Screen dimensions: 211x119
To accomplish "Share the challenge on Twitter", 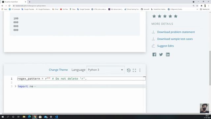I will point(161,55).
